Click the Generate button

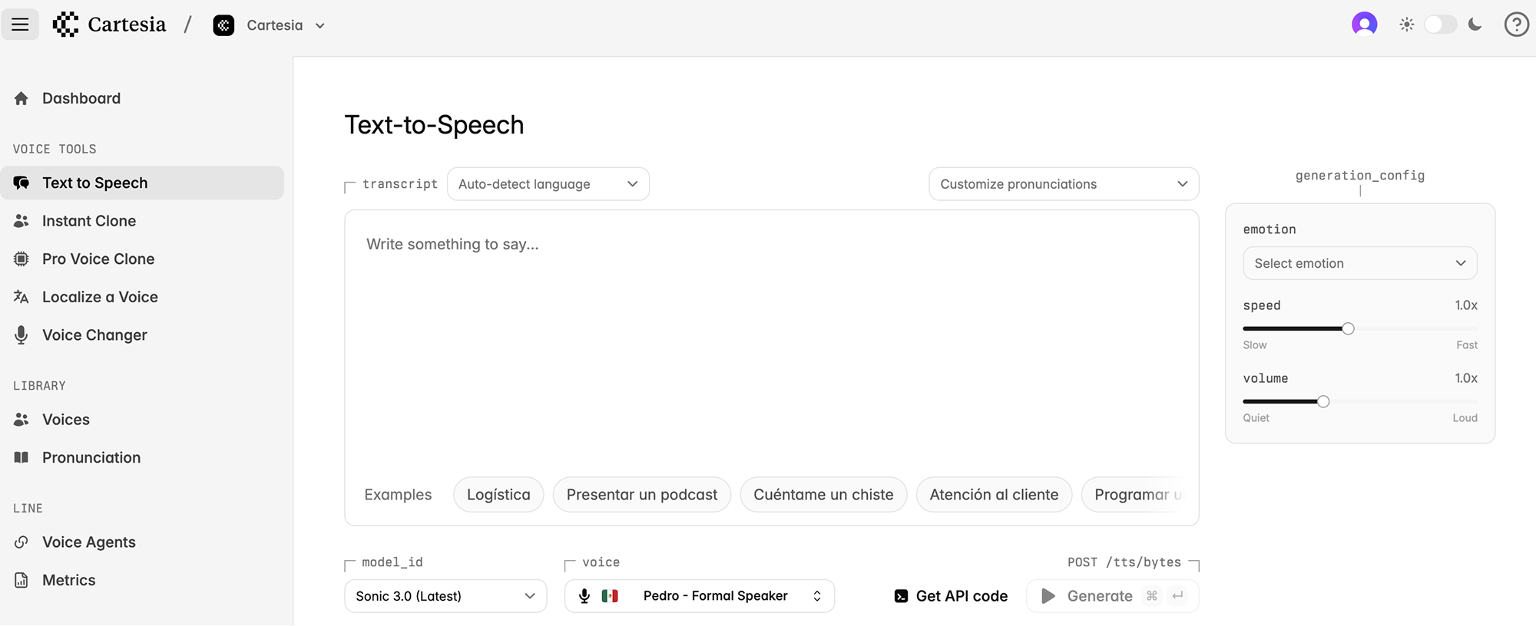1112,596
